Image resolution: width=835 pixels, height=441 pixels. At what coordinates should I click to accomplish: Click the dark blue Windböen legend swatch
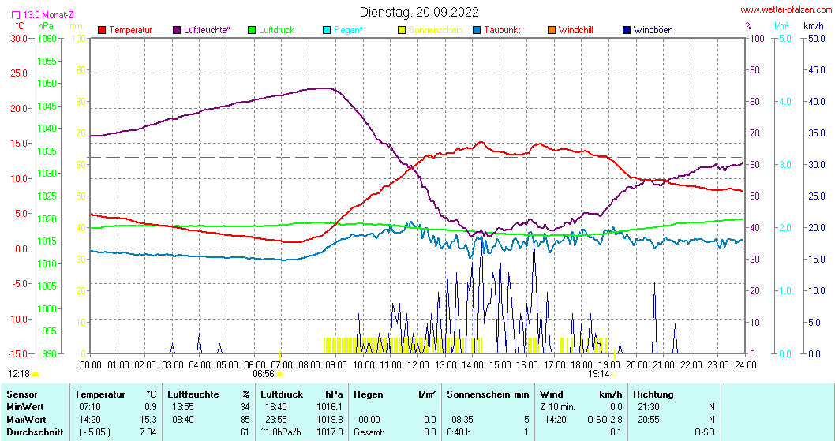point(627,30)
